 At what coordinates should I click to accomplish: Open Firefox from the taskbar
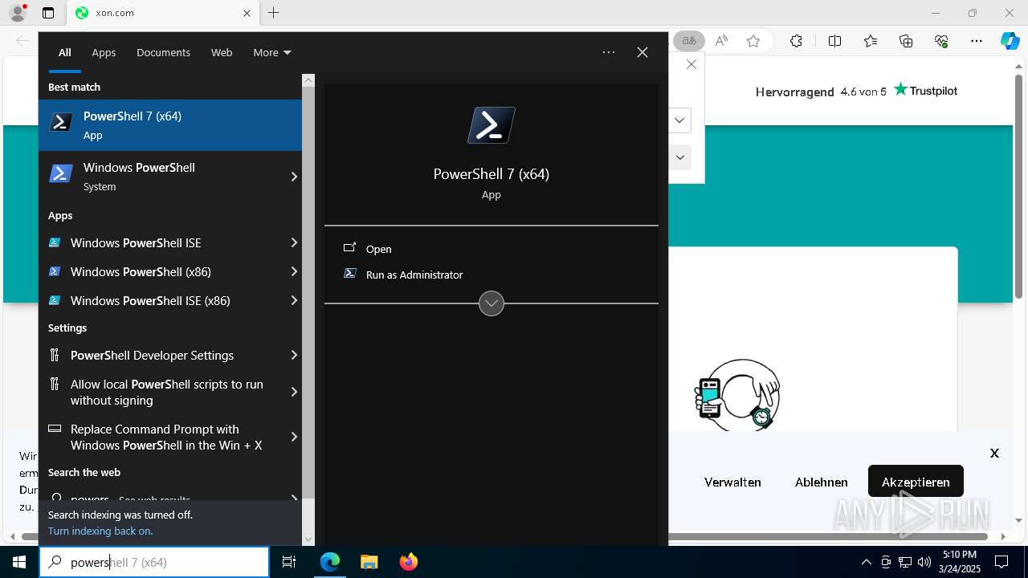[409, 562]
